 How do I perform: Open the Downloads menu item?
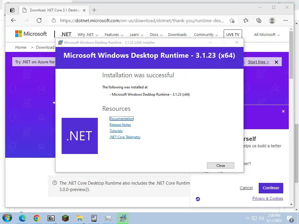pos(177,35)
